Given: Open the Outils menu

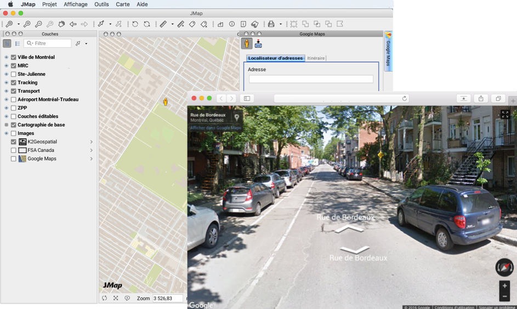Looking at the screenshot, I should [x=101, y=4].
